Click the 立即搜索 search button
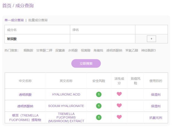Viewport: 176px width, 133px height. tap(86, 63)
